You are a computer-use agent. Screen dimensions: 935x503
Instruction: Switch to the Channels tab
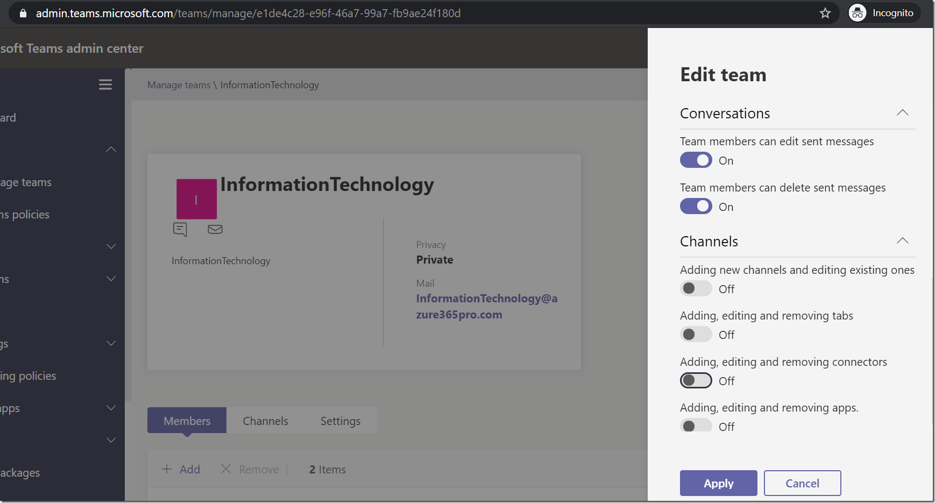[x=265, y=421]
